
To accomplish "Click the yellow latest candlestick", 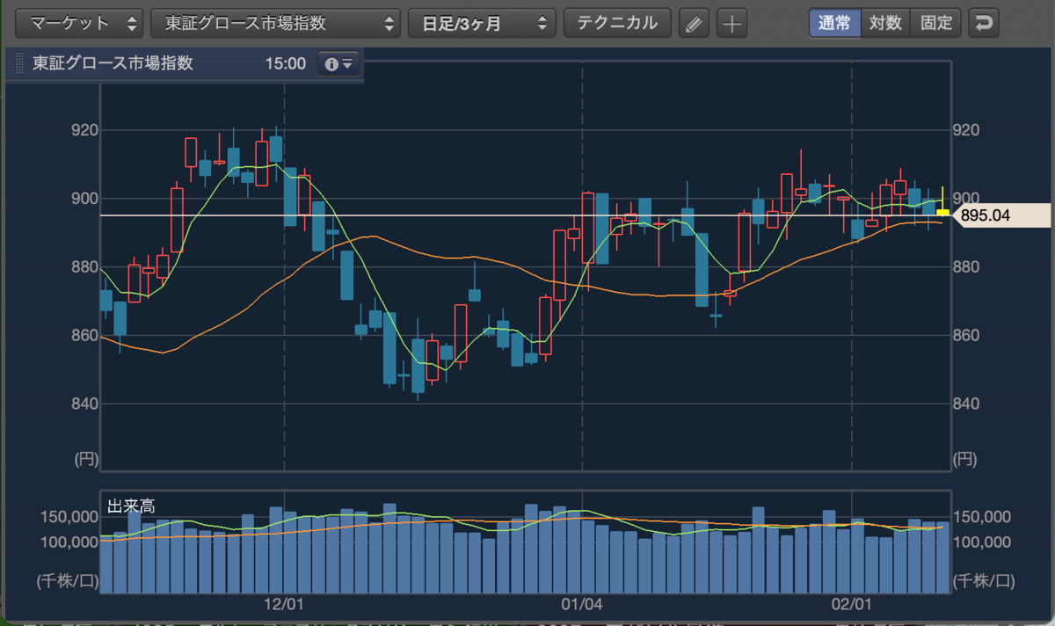I will (x=942, y=212).
